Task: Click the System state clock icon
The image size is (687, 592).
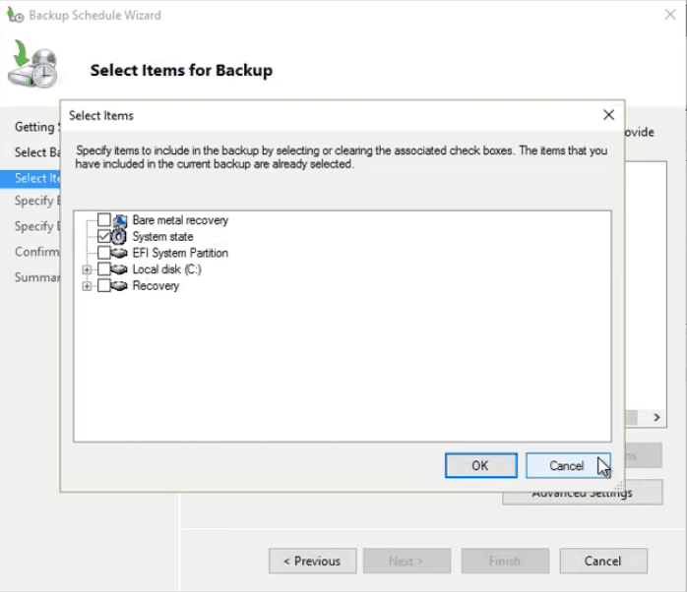Action: (x=119, y=237)
